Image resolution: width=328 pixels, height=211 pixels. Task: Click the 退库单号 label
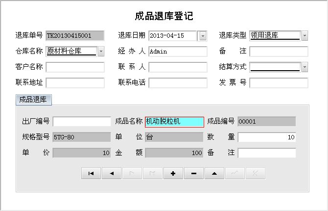29,35
